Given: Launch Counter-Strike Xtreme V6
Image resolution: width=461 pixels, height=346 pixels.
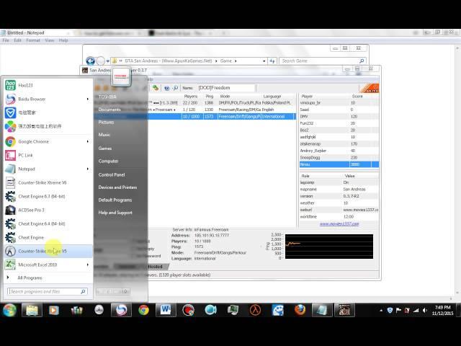Looking at the screenshot, I should point(48,182).
